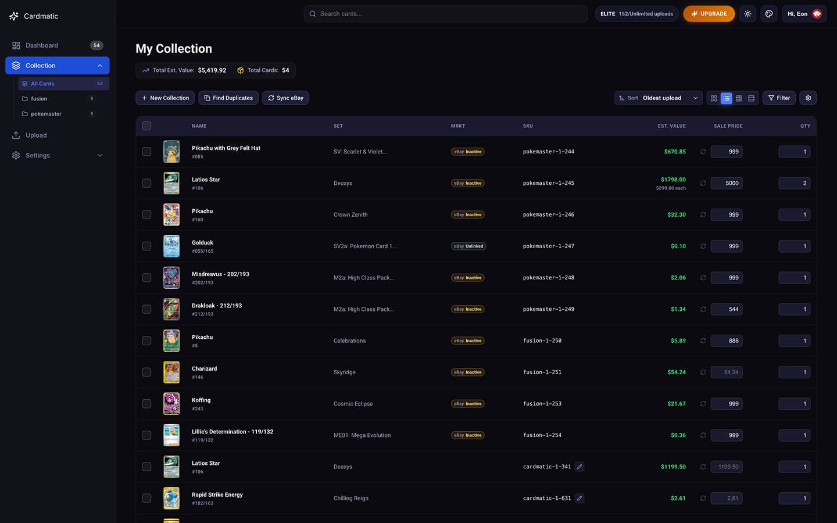The height and width of the screenshot is (523, 837).
Task: Open All Cards collection
Action: [x=63, y=84]
